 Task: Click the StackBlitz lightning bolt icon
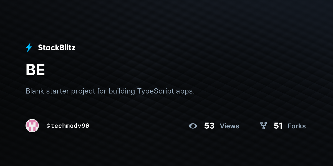click(29, 48)
